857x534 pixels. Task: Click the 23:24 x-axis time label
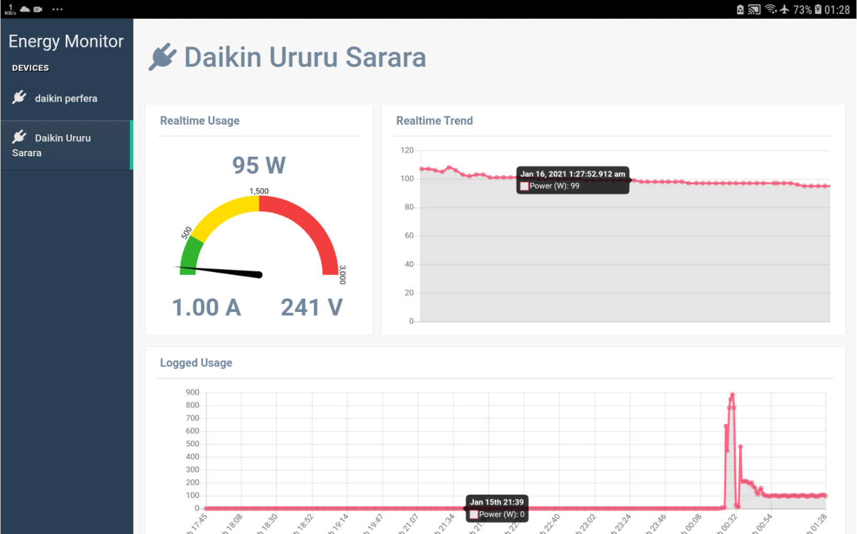coord(621,523)
